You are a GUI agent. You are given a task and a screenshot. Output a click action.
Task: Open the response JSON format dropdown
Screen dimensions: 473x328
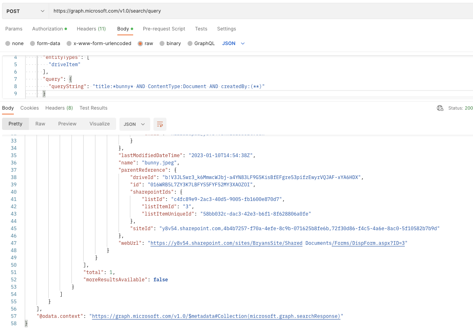pyautogui.click(x=134, y=124)
